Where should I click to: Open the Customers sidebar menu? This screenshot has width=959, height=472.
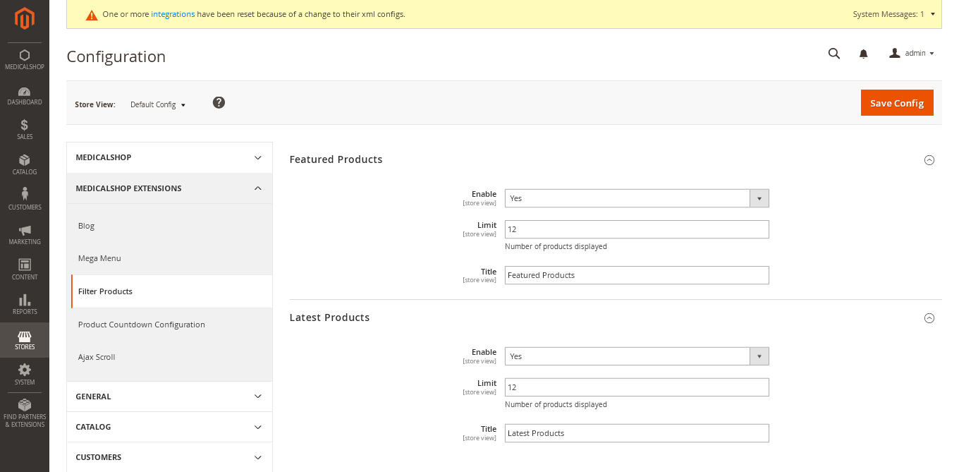tap(25, 200)
